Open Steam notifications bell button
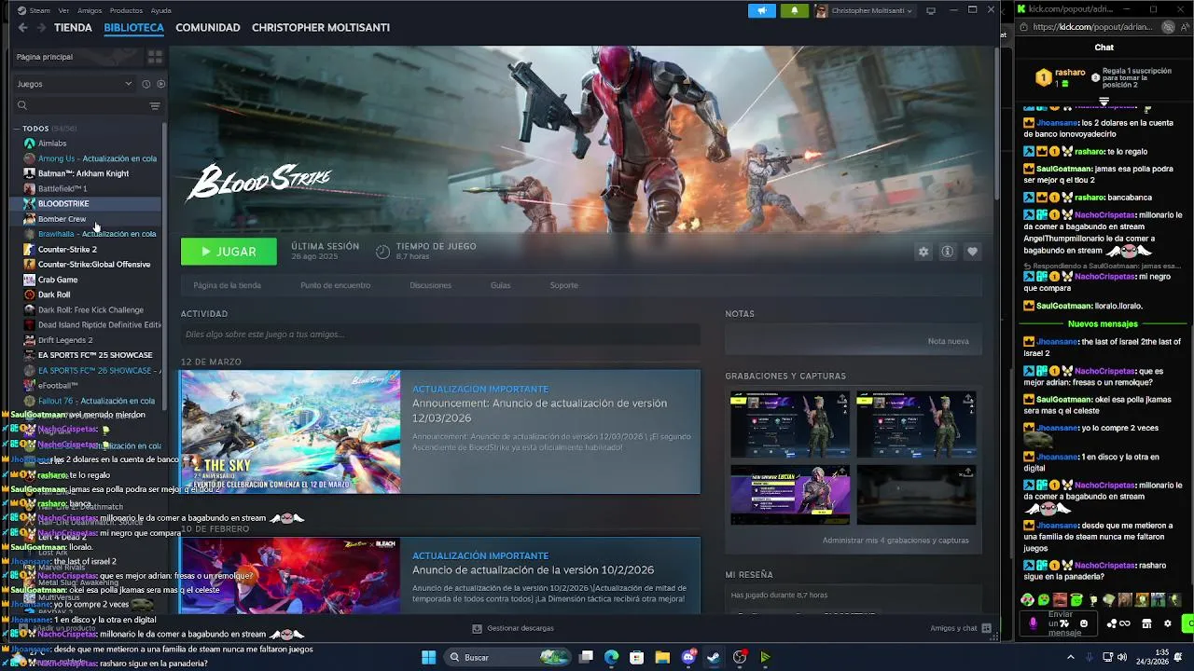 pyautogui.click(x=795, y=10)
